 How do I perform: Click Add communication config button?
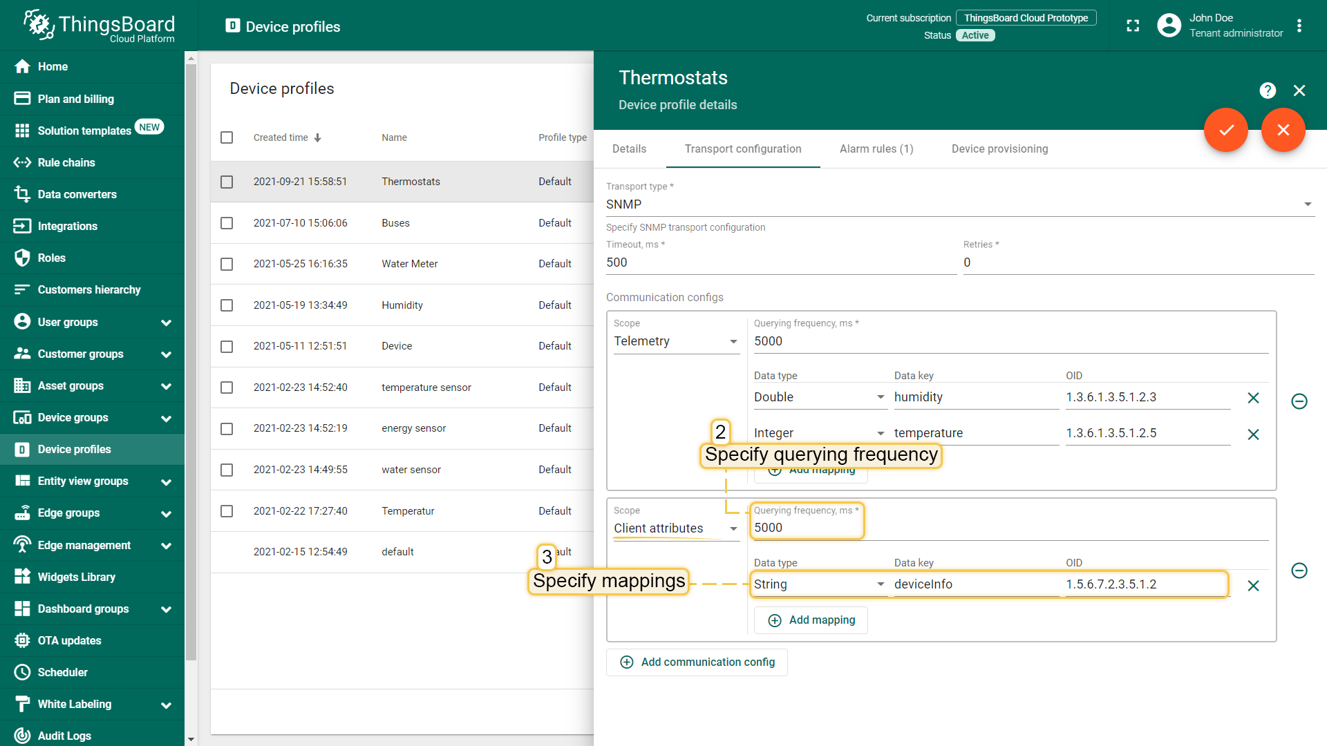tap(697, 662)
